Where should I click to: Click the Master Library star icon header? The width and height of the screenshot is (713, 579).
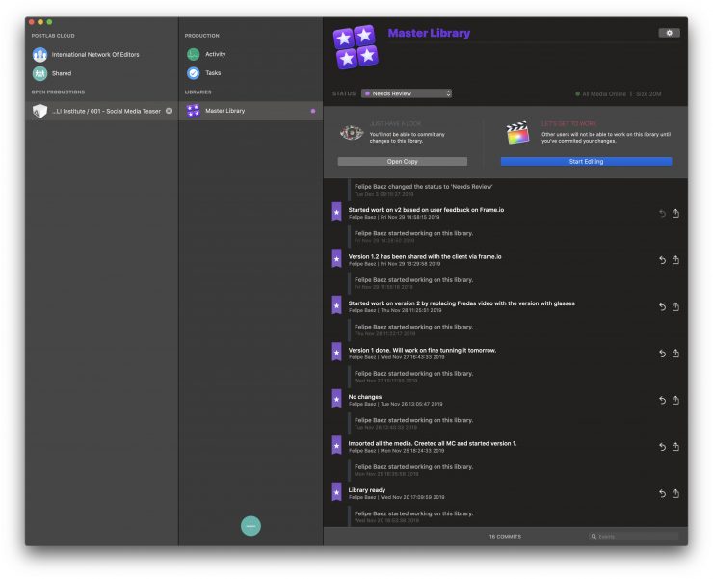pyautogui.click(x=356, y=46)
